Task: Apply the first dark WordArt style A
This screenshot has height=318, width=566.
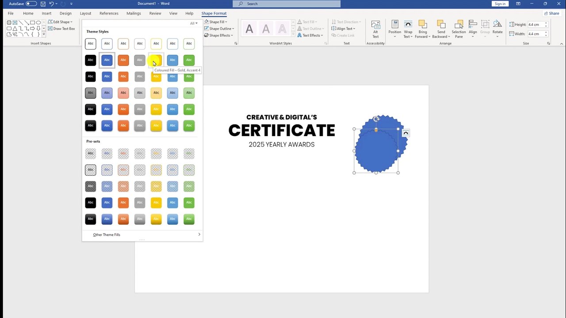Action: coord(249,30)
